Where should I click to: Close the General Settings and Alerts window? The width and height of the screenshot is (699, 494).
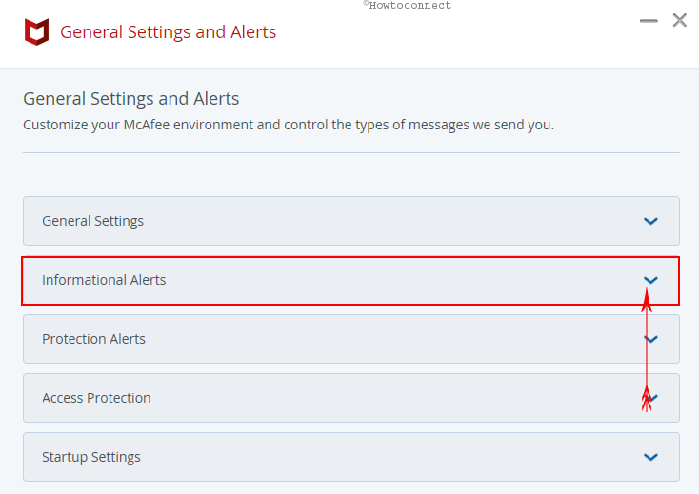pyautogui.click(x=679, y=20)
